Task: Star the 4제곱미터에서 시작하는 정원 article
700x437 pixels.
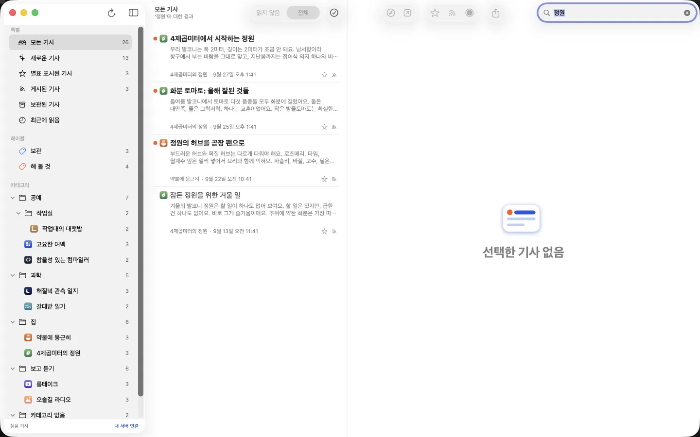Action: click(324, 75)
